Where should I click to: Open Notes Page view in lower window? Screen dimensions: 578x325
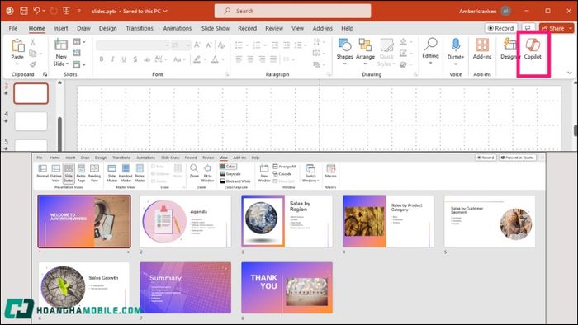81,172
